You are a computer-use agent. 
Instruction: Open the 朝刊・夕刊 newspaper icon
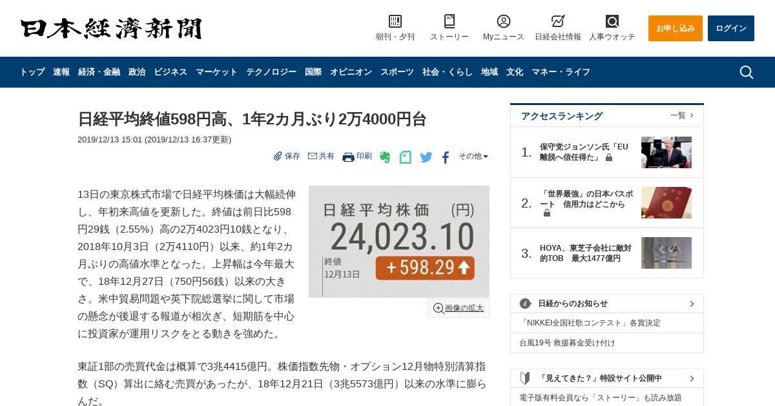coord(395,21)
